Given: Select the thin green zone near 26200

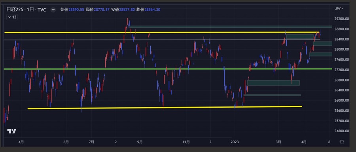Looking at the screenshot, I should (x=272, y=95).
